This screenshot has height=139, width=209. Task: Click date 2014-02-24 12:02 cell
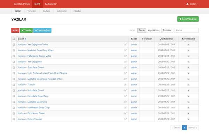point(167,113)
